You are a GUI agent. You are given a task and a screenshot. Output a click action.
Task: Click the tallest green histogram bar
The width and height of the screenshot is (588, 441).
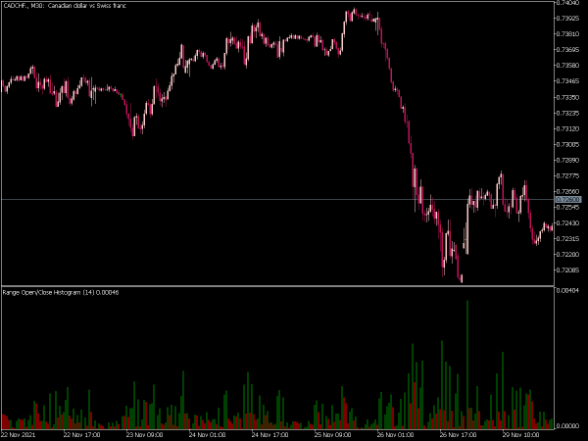click(x=467, y=365)
